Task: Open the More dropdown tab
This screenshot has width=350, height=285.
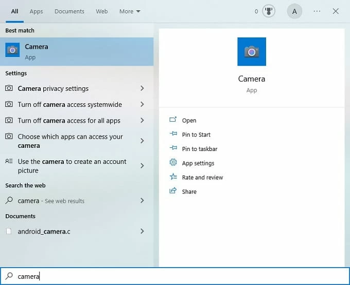Action: pos(130,11)
